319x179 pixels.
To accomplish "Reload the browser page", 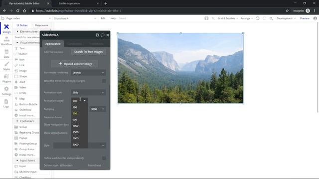I will 18,11.
